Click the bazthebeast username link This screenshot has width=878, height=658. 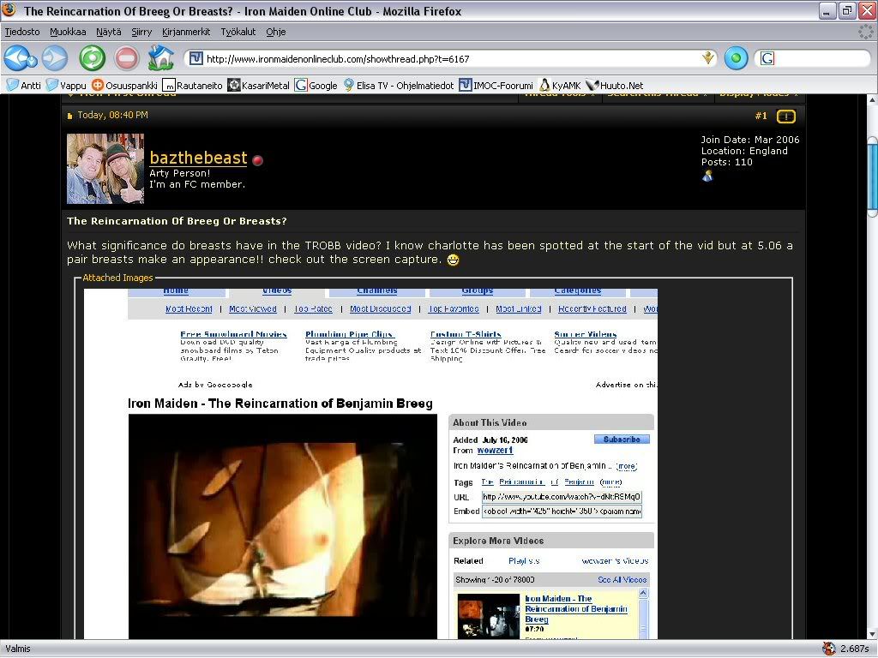[198, 158]
